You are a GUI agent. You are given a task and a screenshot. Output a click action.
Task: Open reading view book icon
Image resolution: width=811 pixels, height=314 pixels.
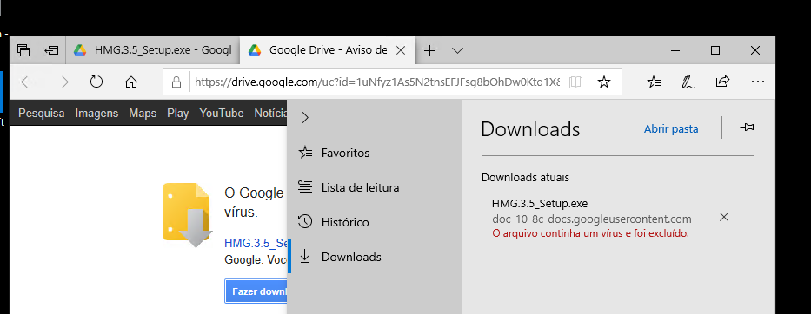tap(575, 82)
